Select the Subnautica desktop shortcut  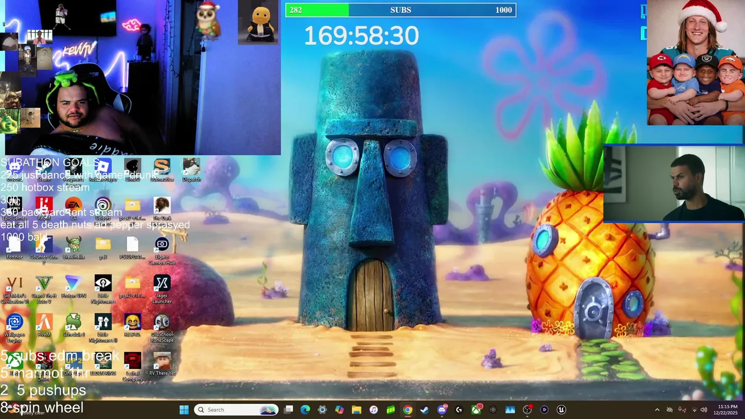tap(162, 171)
